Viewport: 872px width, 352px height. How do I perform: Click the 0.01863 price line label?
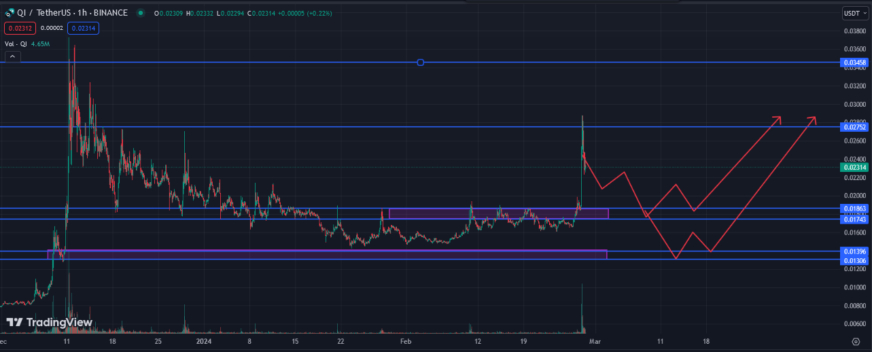[854, 209]
